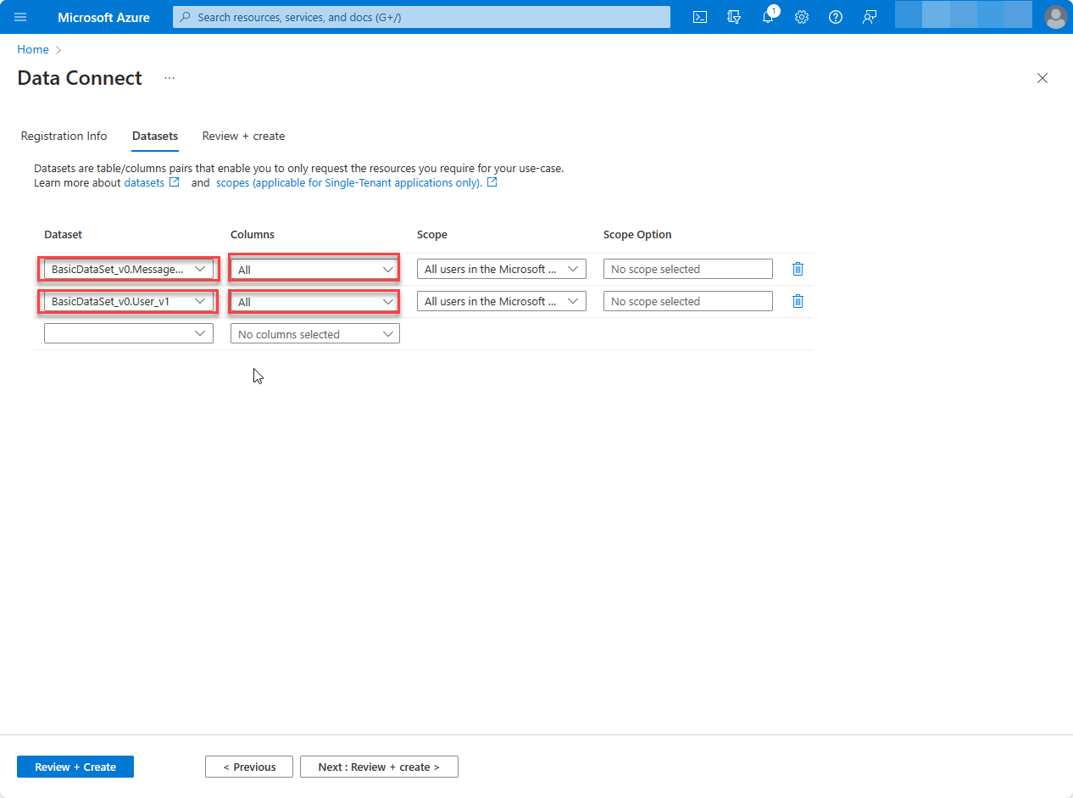Open the Cloud Shell terminal icon
The height and width of the screenshot is (798, 1073).
[x=700, y=17]
